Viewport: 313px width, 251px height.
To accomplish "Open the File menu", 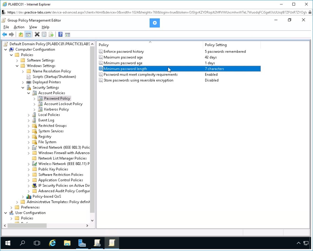I will (x=6, y=27).
